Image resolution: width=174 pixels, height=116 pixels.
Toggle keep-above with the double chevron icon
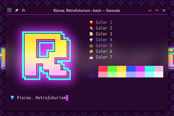click(x=23, y=10)
